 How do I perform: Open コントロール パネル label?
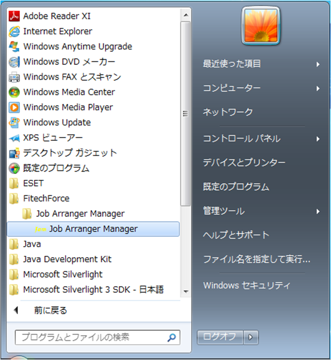pos(241,139)
